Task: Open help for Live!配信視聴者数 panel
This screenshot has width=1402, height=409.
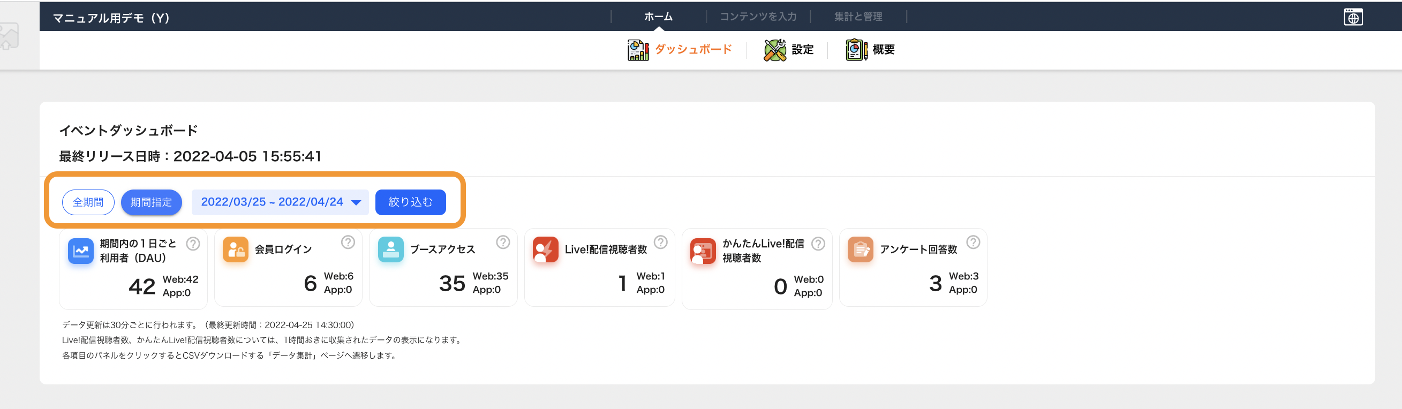Action: (x=660, y=242)
